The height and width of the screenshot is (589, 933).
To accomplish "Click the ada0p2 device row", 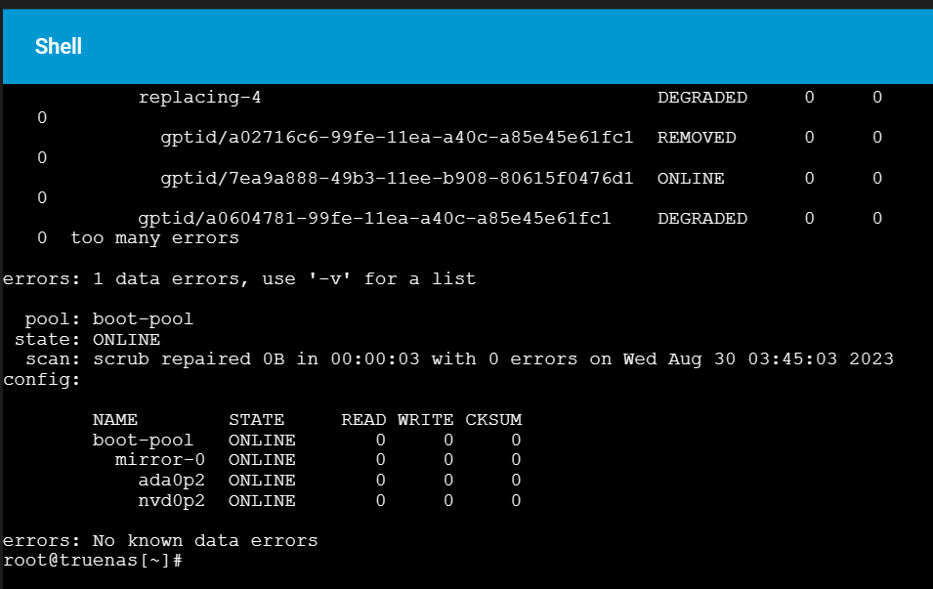I will coord(329,480).
